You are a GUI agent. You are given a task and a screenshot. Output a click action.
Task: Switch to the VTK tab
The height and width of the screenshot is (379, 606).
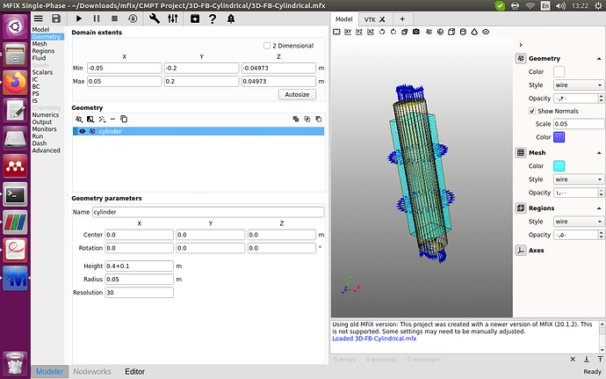tap(370, 19)
